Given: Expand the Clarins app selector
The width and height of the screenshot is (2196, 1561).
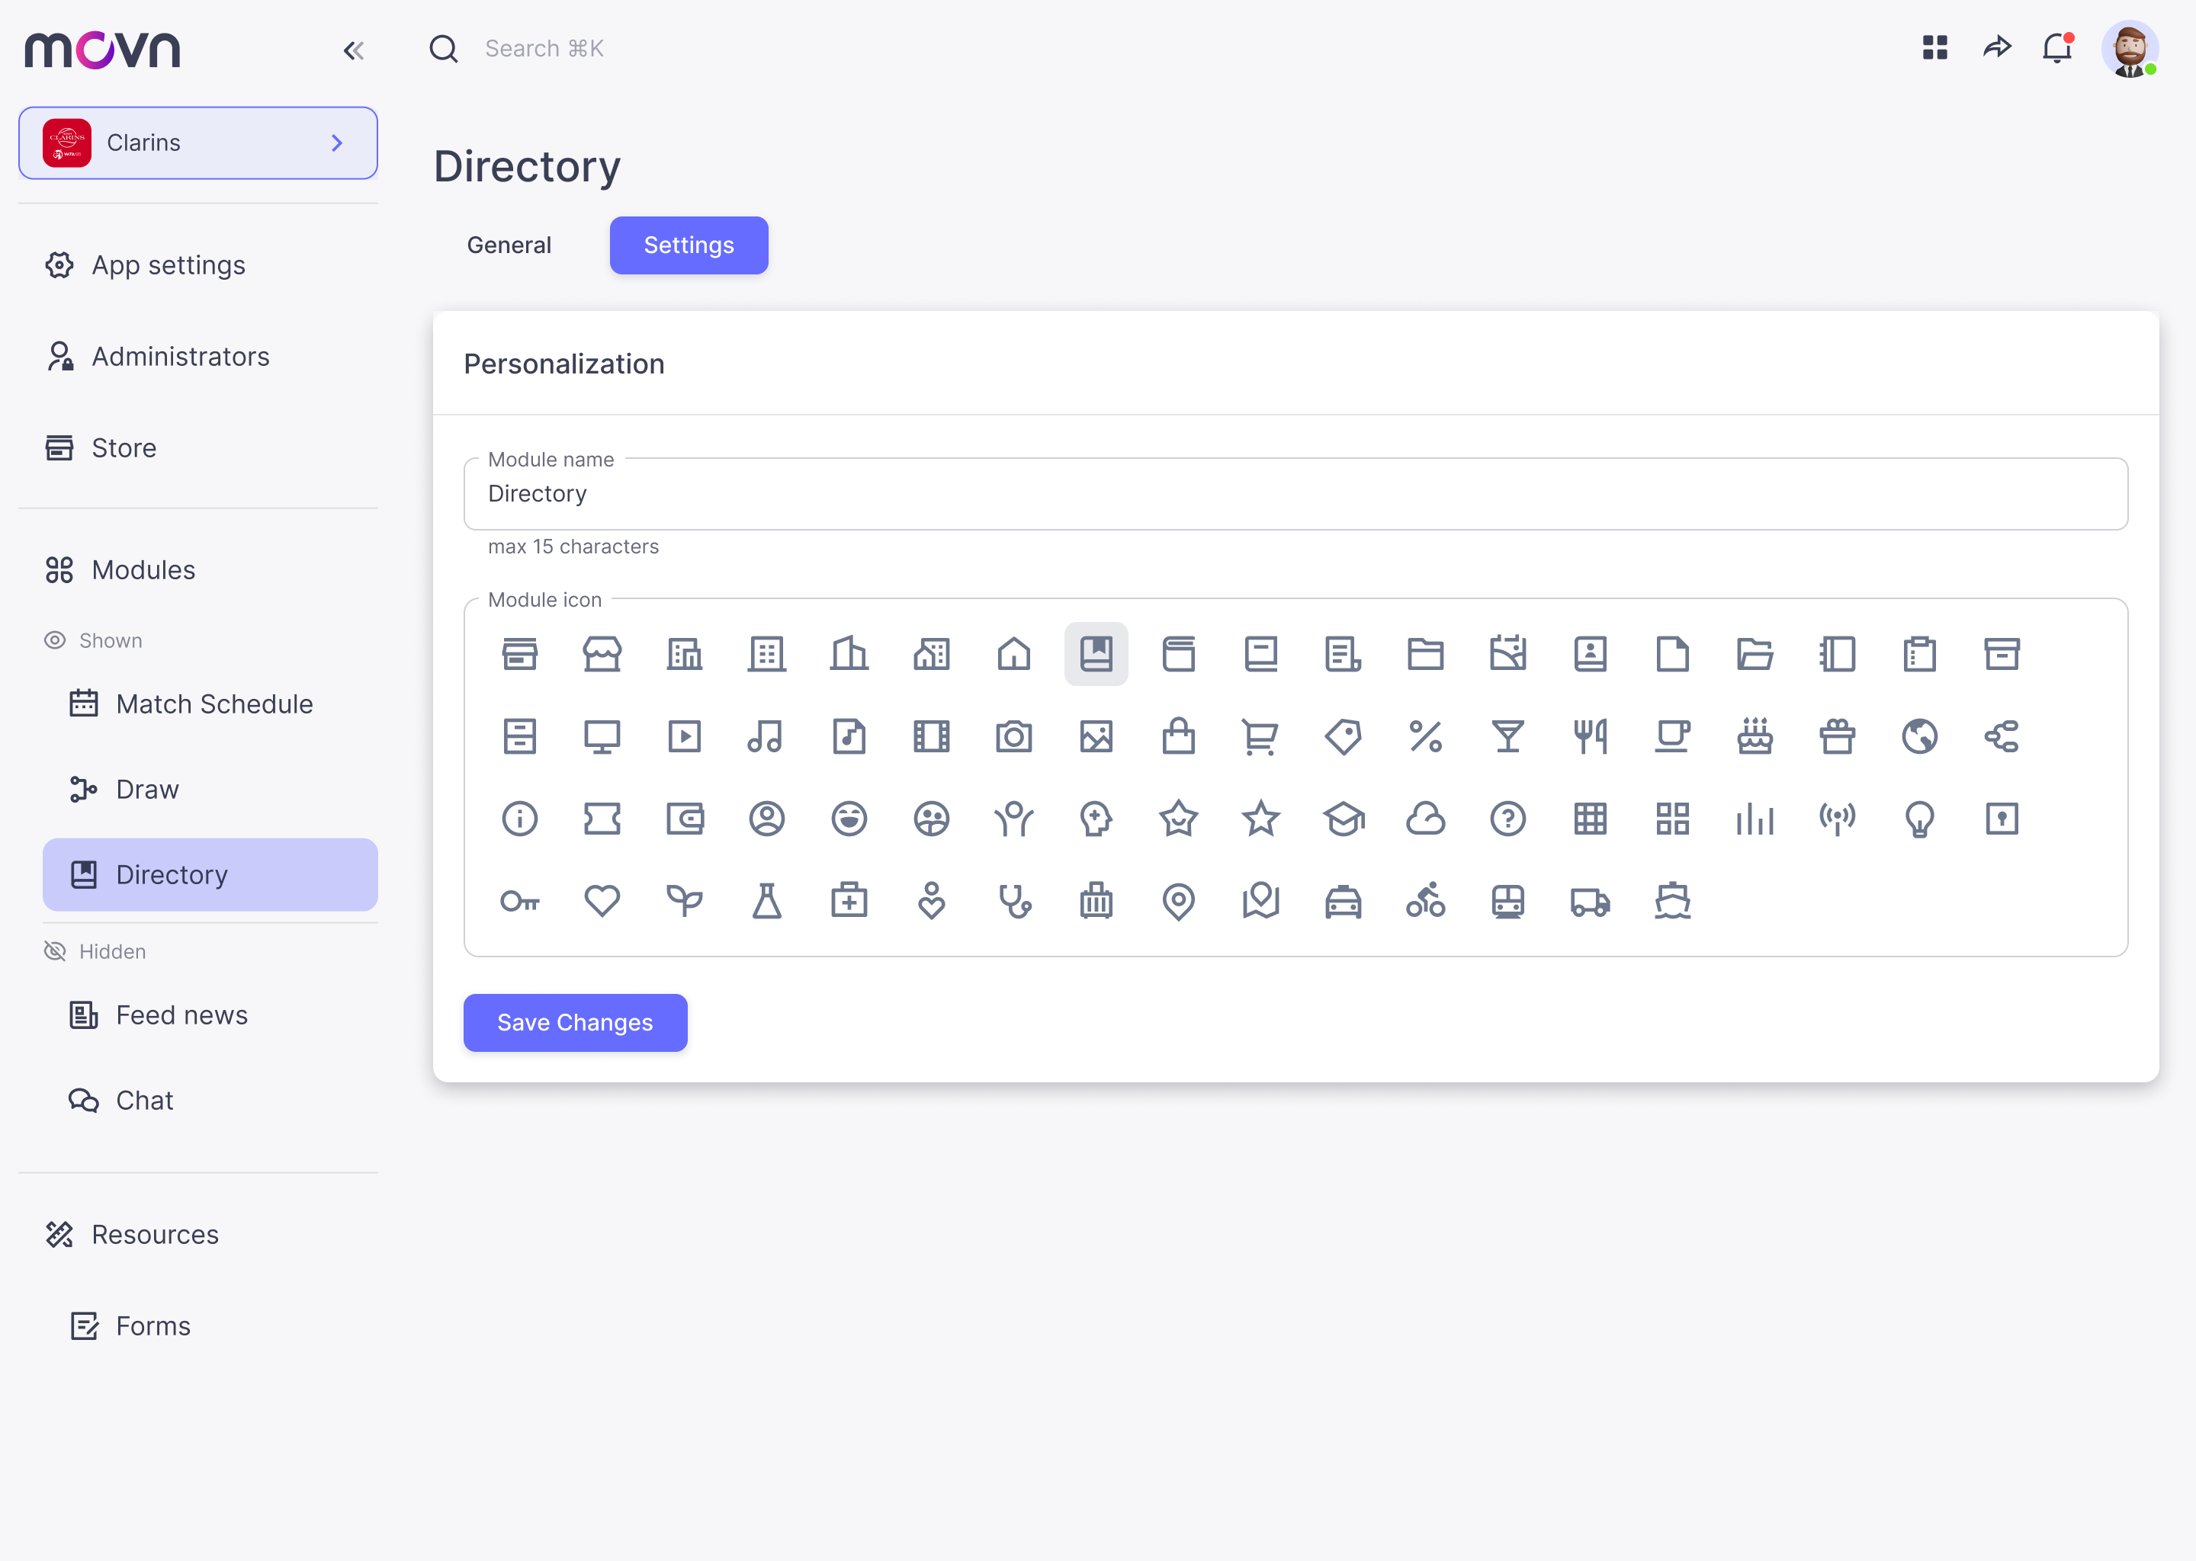Looking at the screenshot, I should pos(198,143).
